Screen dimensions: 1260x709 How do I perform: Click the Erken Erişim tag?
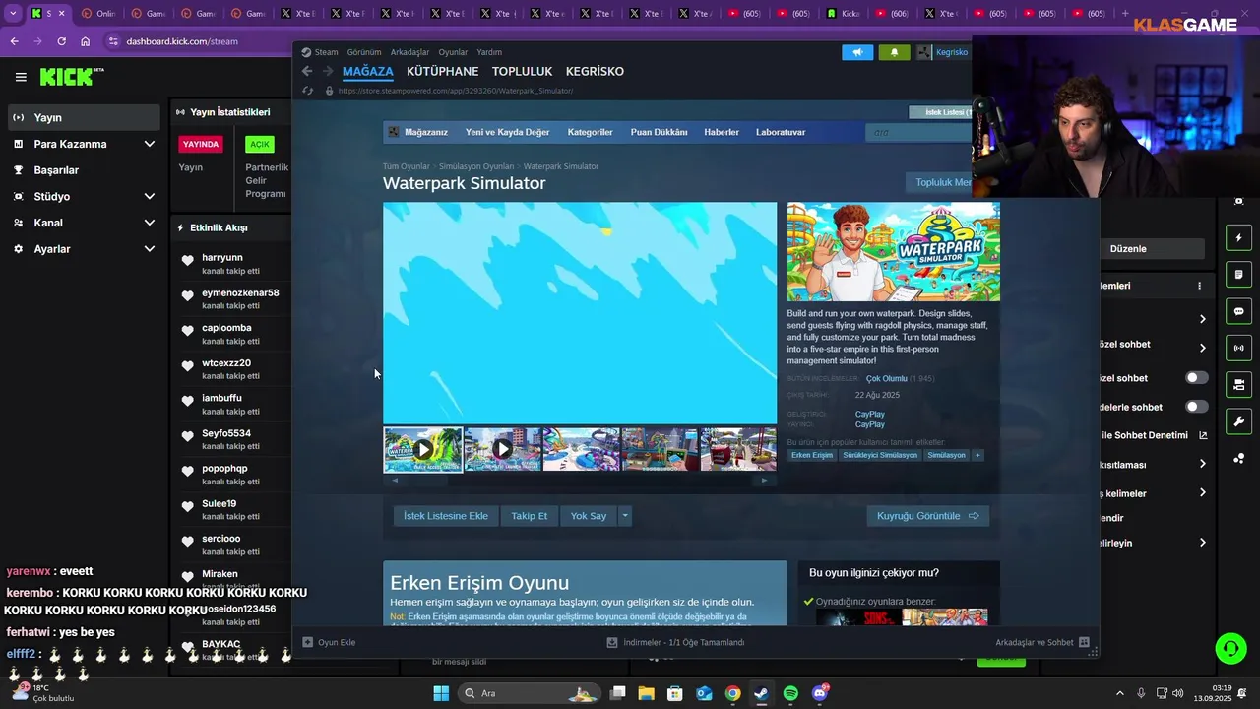(x=812, y=455)
